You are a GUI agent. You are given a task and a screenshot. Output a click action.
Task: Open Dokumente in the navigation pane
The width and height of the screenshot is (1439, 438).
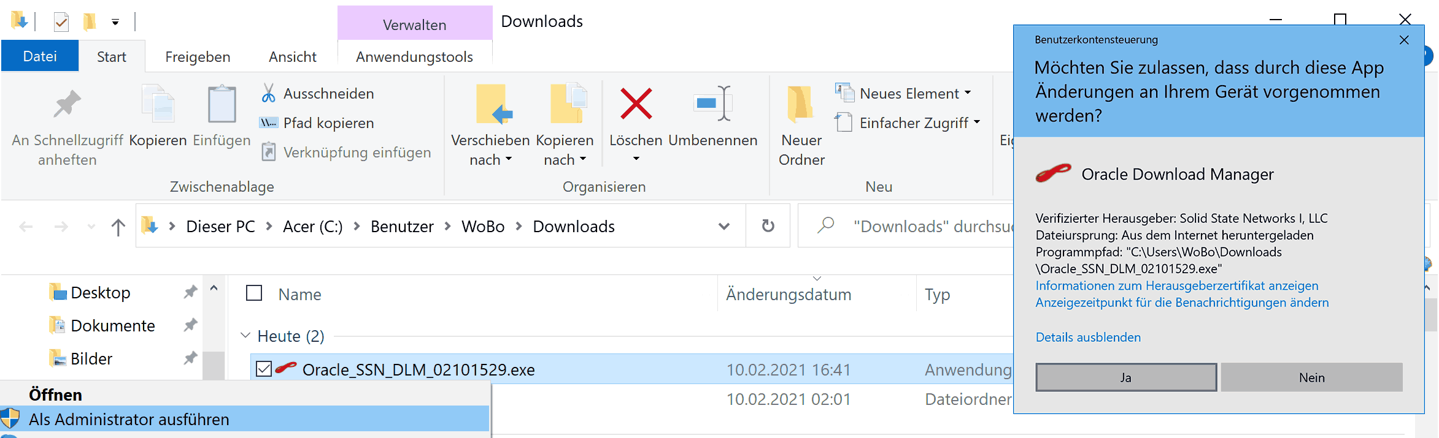(x=113, y=326)
